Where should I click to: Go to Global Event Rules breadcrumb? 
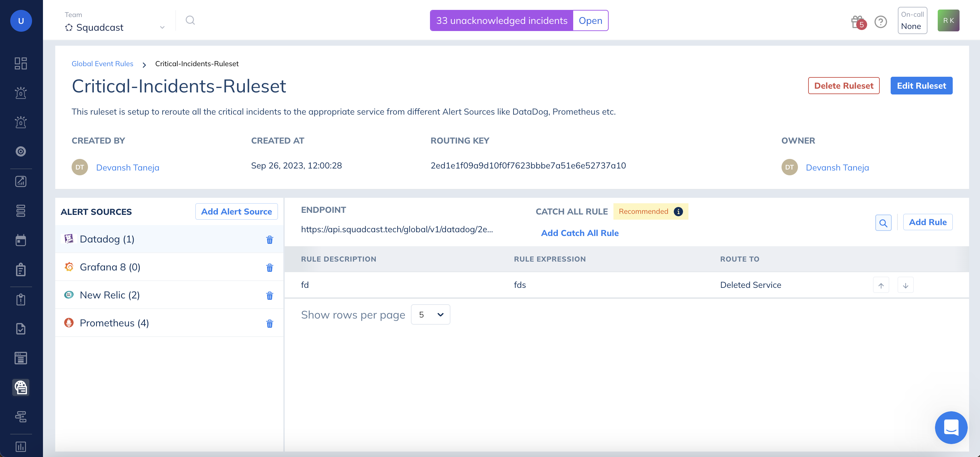click(102, 64)
